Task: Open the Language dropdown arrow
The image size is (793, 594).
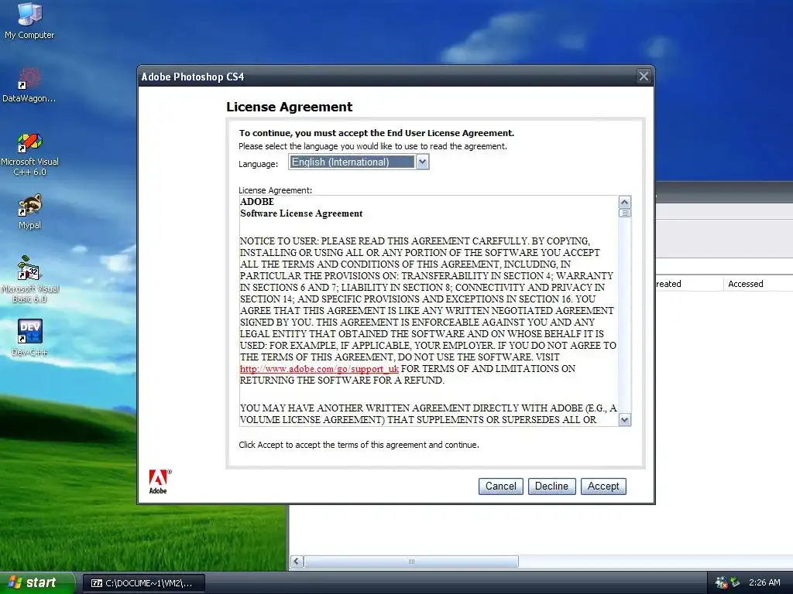Action: 422,162
